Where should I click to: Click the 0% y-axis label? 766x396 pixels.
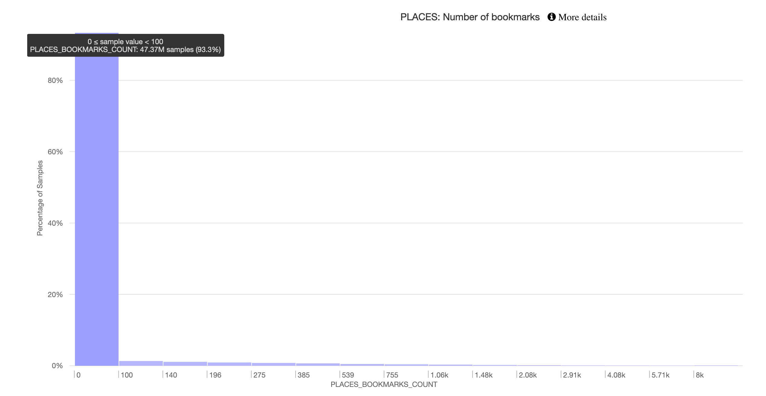[x=57, y=366]
